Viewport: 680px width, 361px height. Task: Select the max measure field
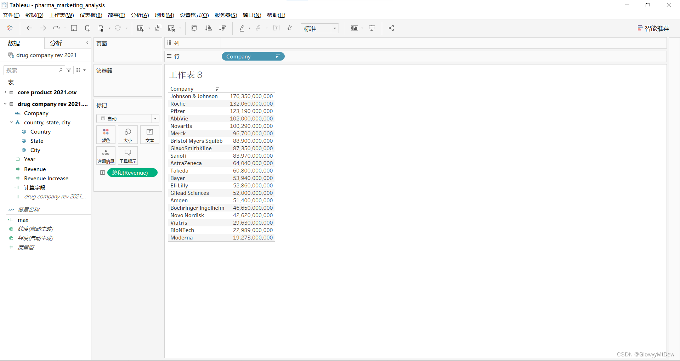coord(23,220)
